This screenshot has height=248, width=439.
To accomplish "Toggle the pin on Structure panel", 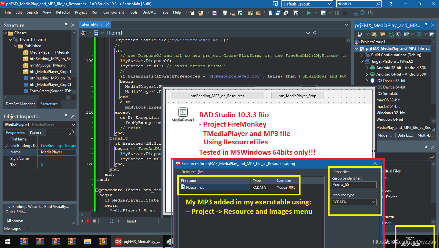I will 66,25.
